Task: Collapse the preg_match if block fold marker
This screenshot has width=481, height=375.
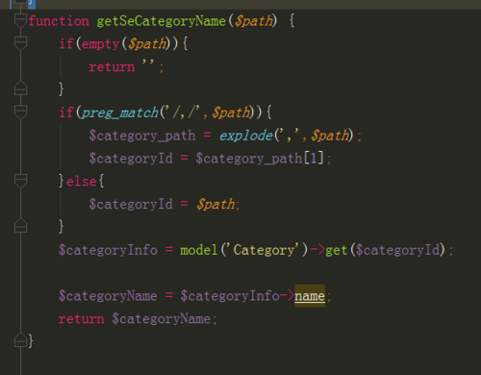Action: [x=20, y=112]
